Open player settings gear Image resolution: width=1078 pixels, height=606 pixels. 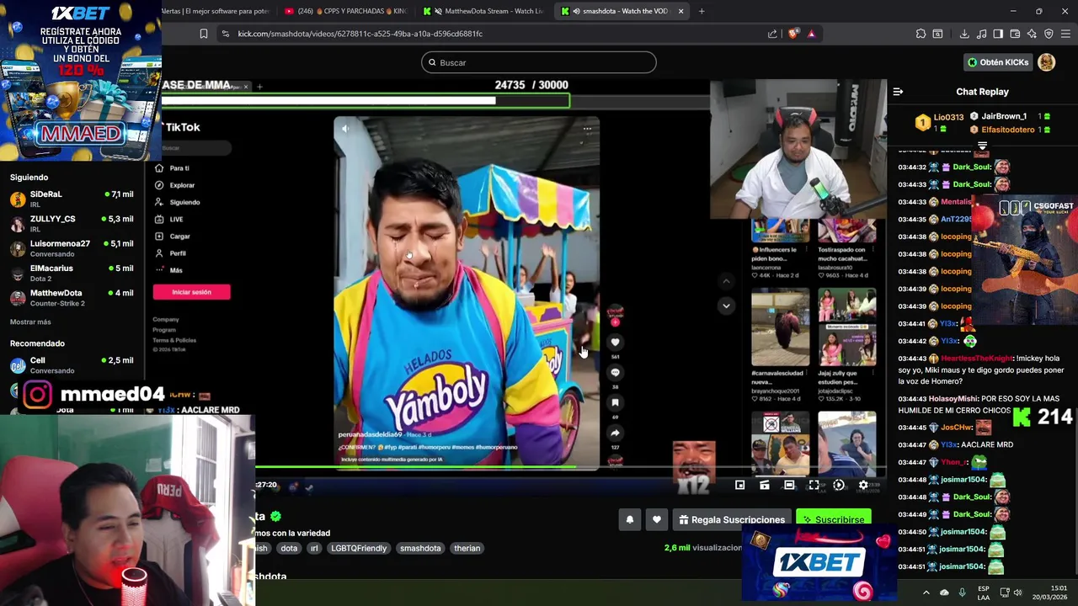(862, 485)
